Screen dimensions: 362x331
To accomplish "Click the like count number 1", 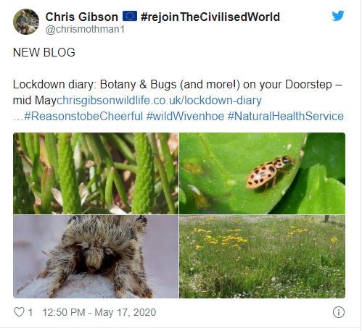I will 30,312.
